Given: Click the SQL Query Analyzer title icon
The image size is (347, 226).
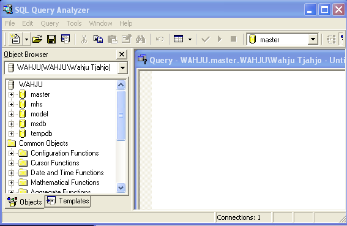Looking at the screenshot, I should click(7, 10).
